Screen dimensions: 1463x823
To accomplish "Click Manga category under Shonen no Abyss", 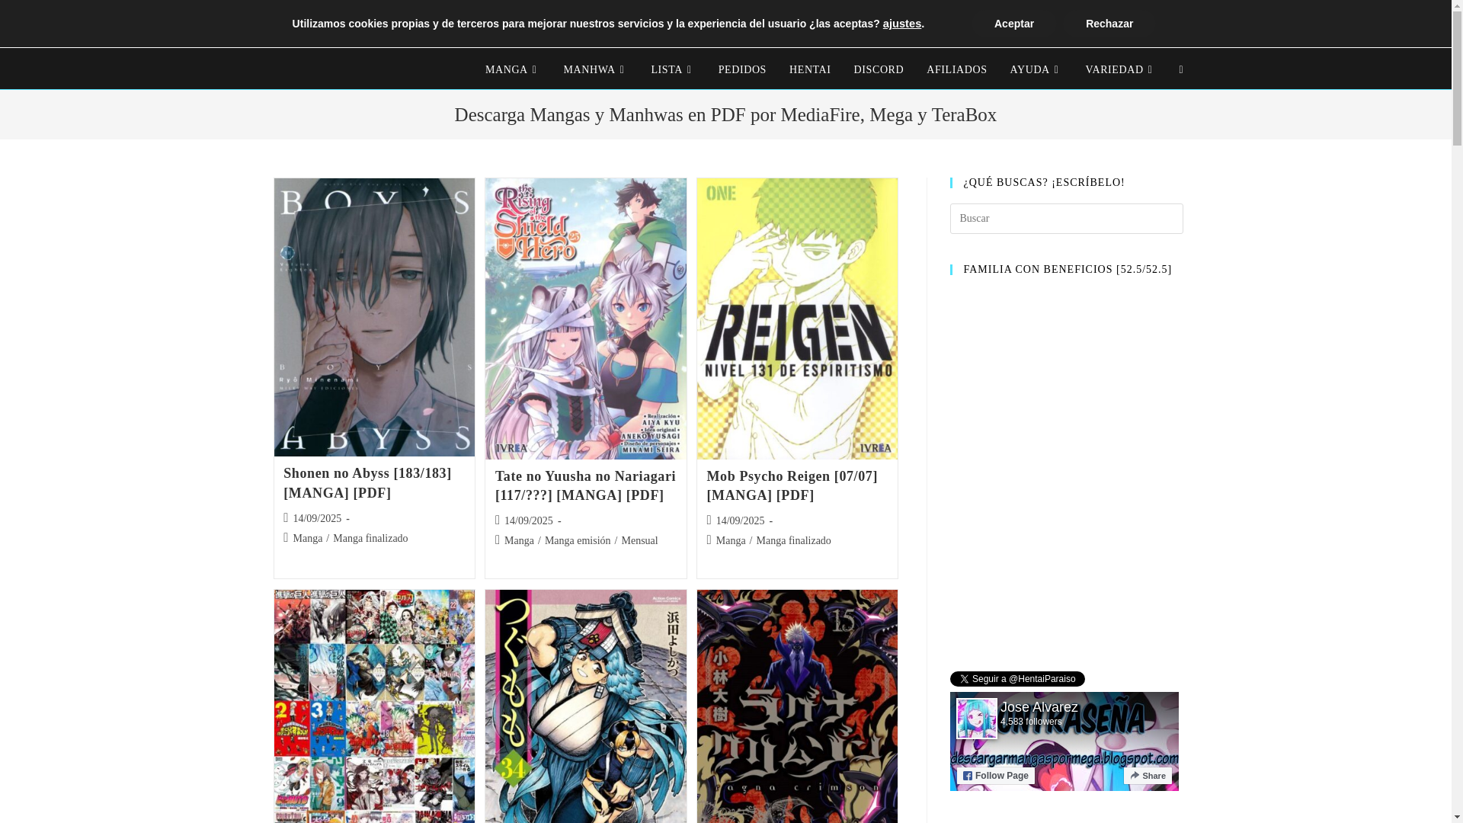I will click(x=308, y=539).
